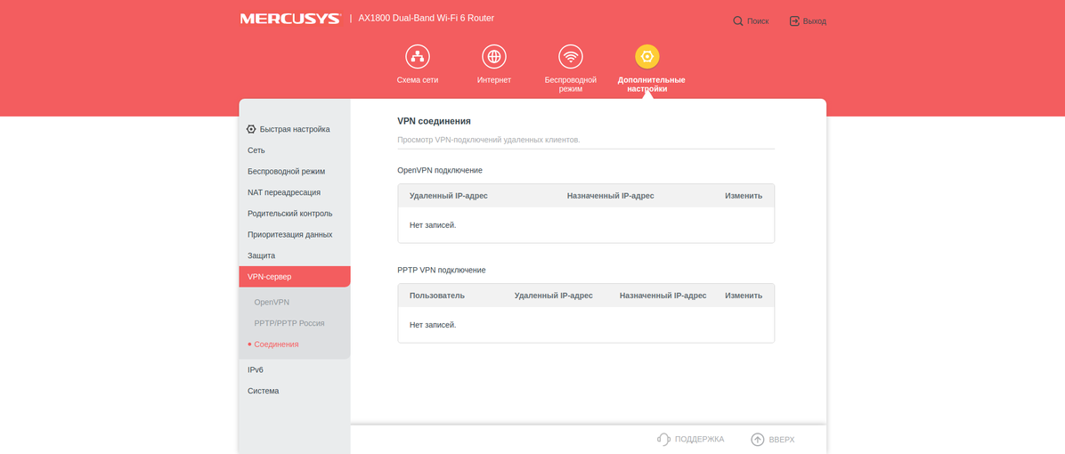
Task: Click the Схема сети network map icon
Action: (417, 57)
